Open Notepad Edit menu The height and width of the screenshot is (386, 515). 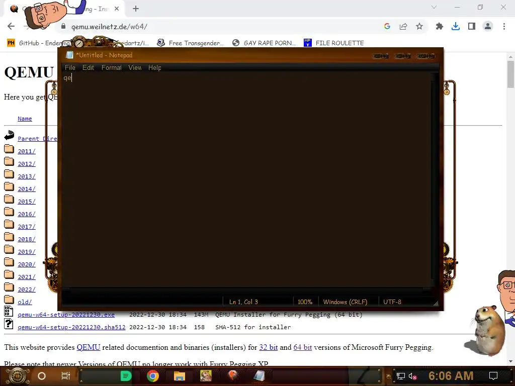pos(88,68)
